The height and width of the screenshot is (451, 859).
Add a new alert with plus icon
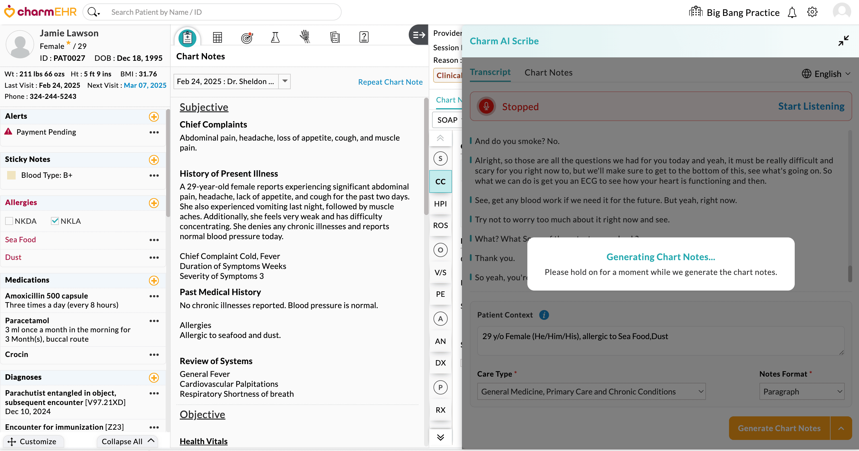click(x=154, y=116)
